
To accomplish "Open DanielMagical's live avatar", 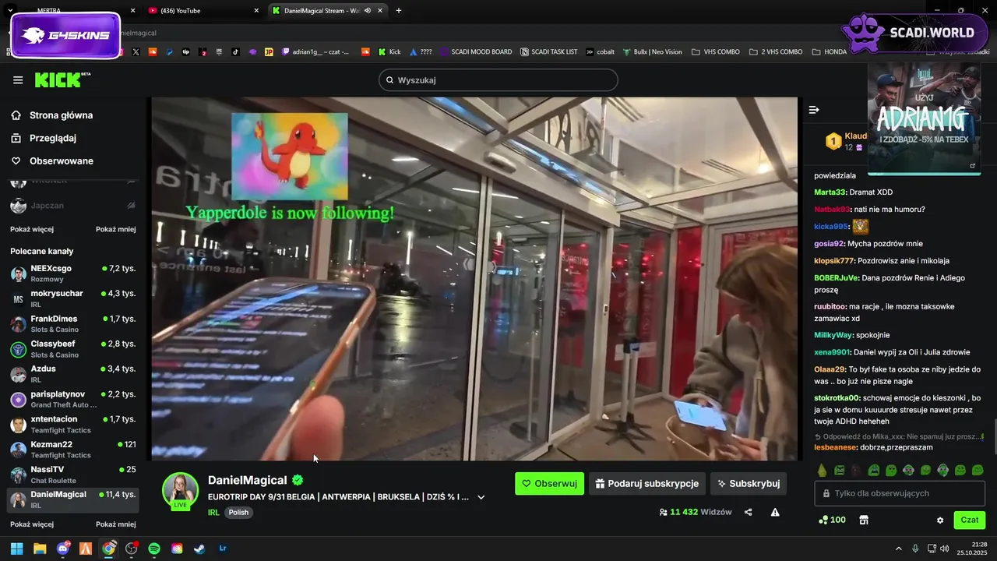I will point(180,490).
